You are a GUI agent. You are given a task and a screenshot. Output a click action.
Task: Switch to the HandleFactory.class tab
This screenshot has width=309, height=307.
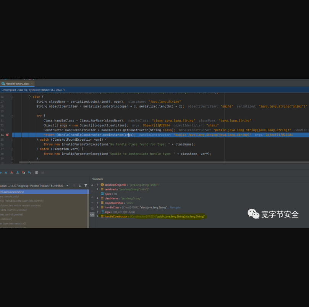[17, 83]
